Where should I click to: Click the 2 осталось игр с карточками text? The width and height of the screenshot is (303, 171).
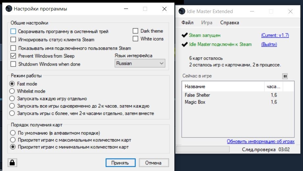(x=235, y=65)
